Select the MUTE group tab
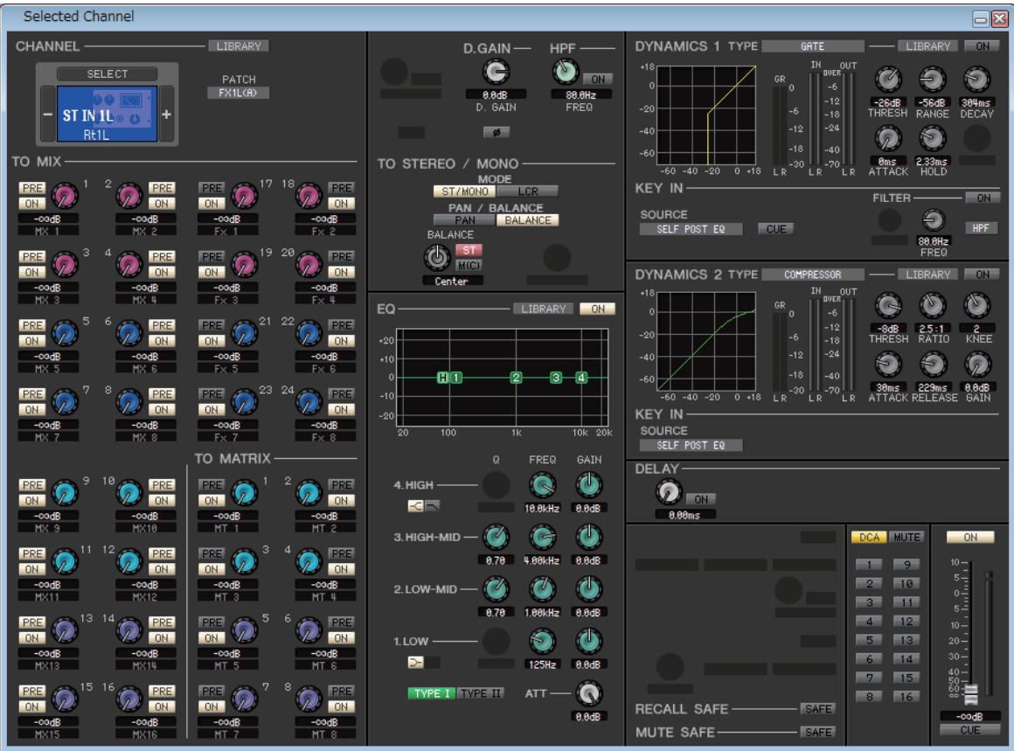Image resolution: width=1014 pixels, height=751 pixels. click(x=906, y=538)
